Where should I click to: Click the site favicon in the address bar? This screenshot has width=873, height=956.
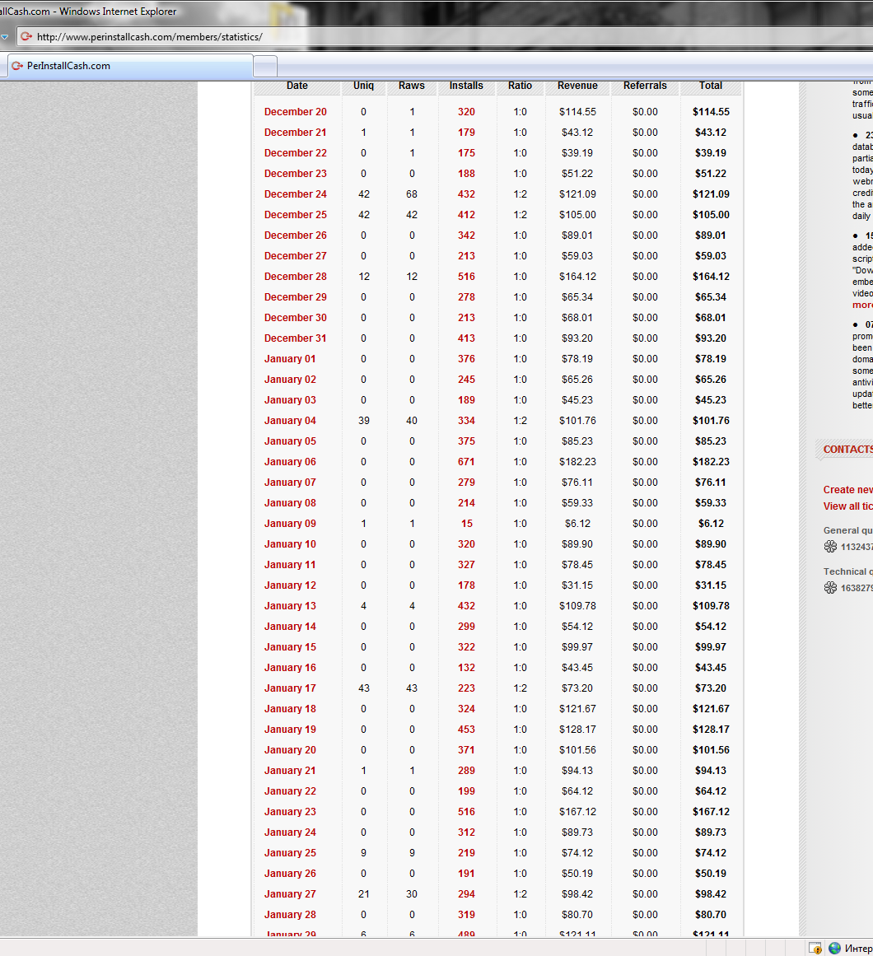point(26,37)
